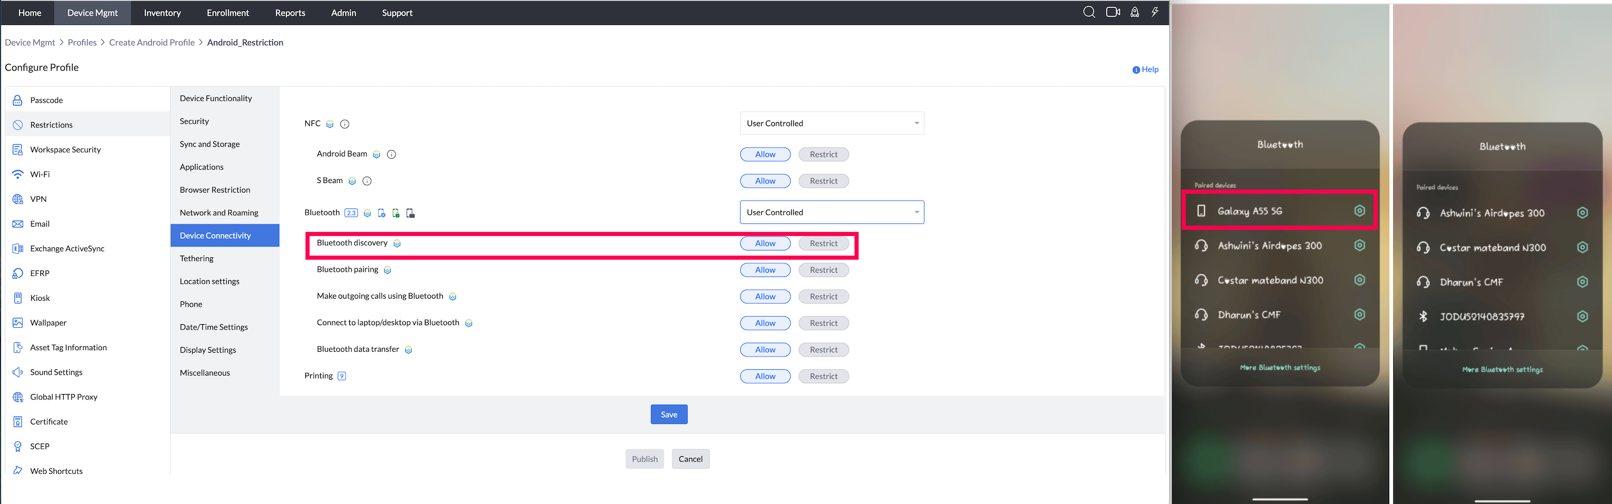
Task: Click the lightning bolt icon in header
Action: click(x=1155, y=13)
